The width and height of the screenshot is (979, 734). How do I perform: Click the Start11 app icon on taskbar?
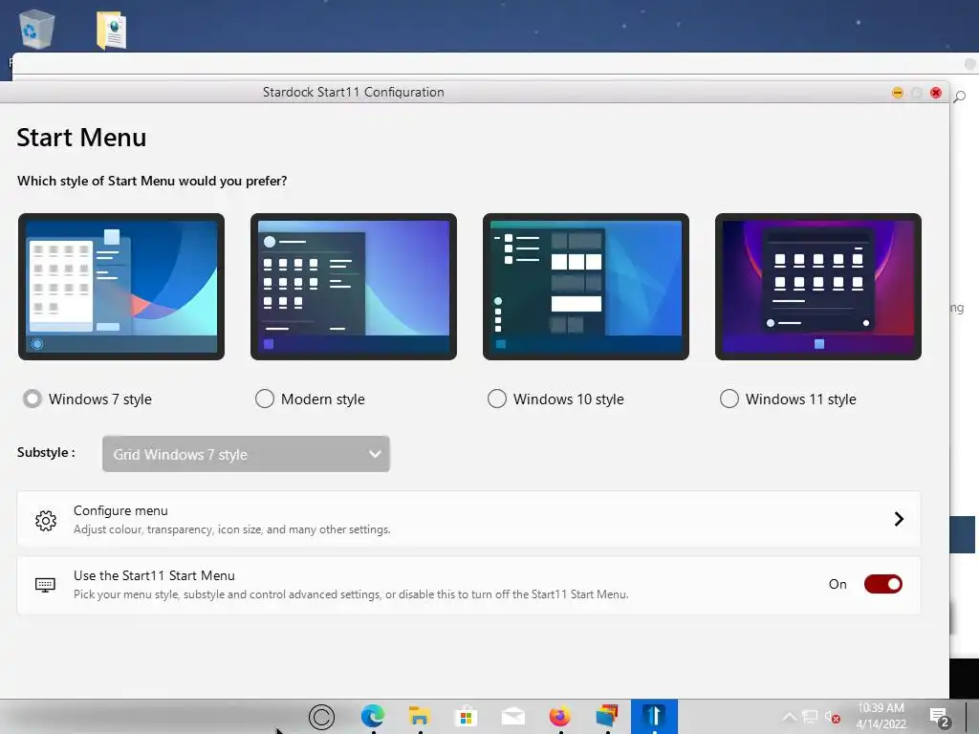654,717
